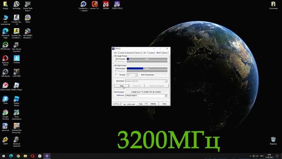Click the Stop benchmark button
The width and height of the screenshot is (282, 159).
coord(122,86)
